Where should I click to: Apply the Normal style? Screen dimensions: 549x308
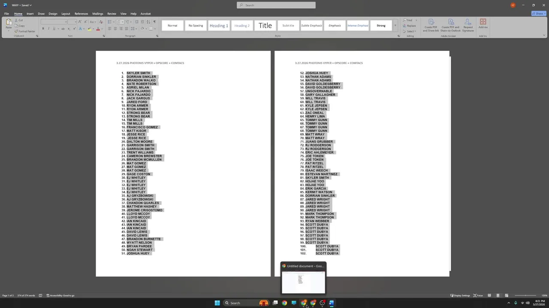(x=172, y=26)
